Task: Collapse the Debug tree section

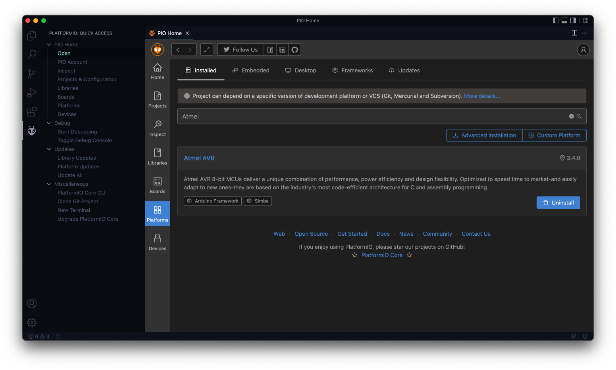Action: 49,123
